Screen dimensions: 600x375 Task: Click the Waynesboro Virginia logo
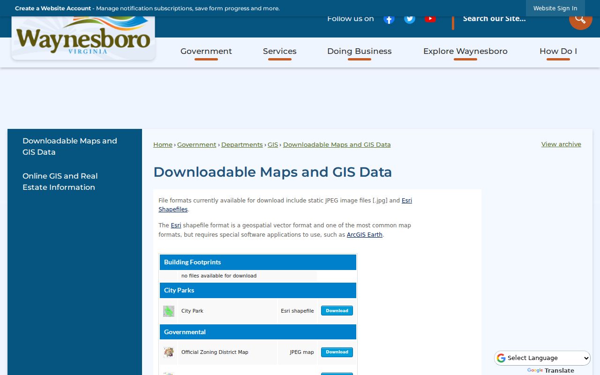tap(83, 38)
